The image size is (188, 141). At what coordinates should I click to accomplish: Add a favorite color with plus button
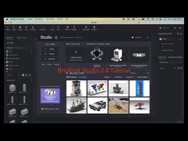(163, 47)
